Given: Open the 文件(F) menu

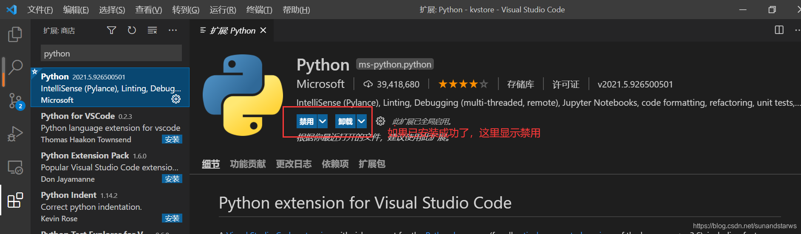Looking at the screenshot, I should coord(40,10).
